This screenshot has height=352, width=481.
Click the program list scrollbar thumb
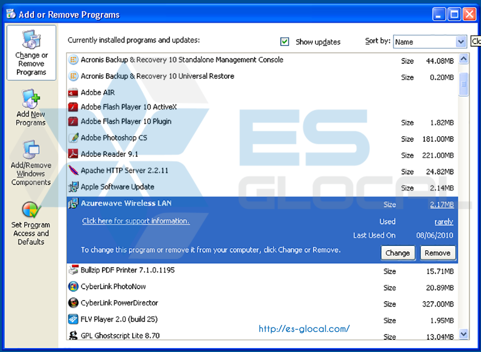464,84
